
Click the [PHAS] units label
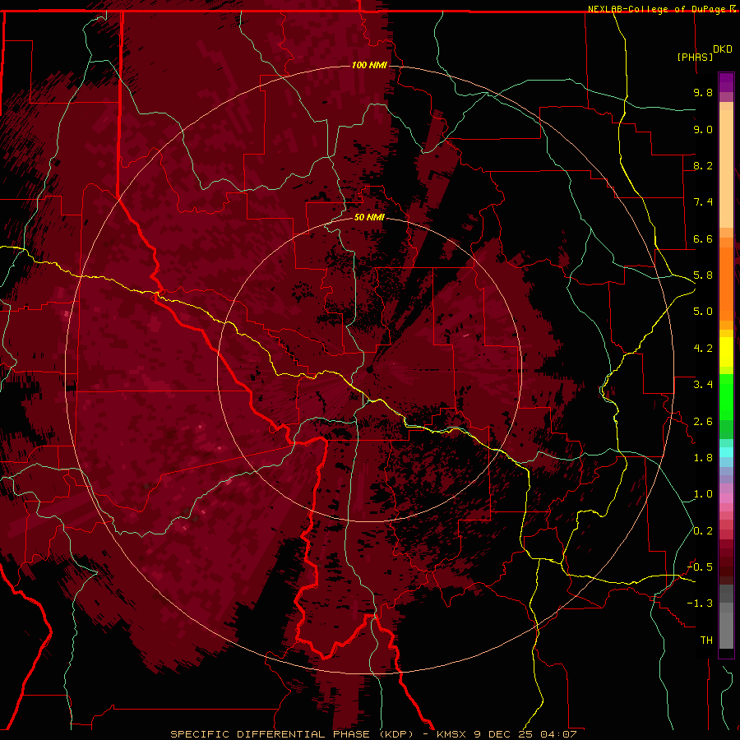[695, 57]
